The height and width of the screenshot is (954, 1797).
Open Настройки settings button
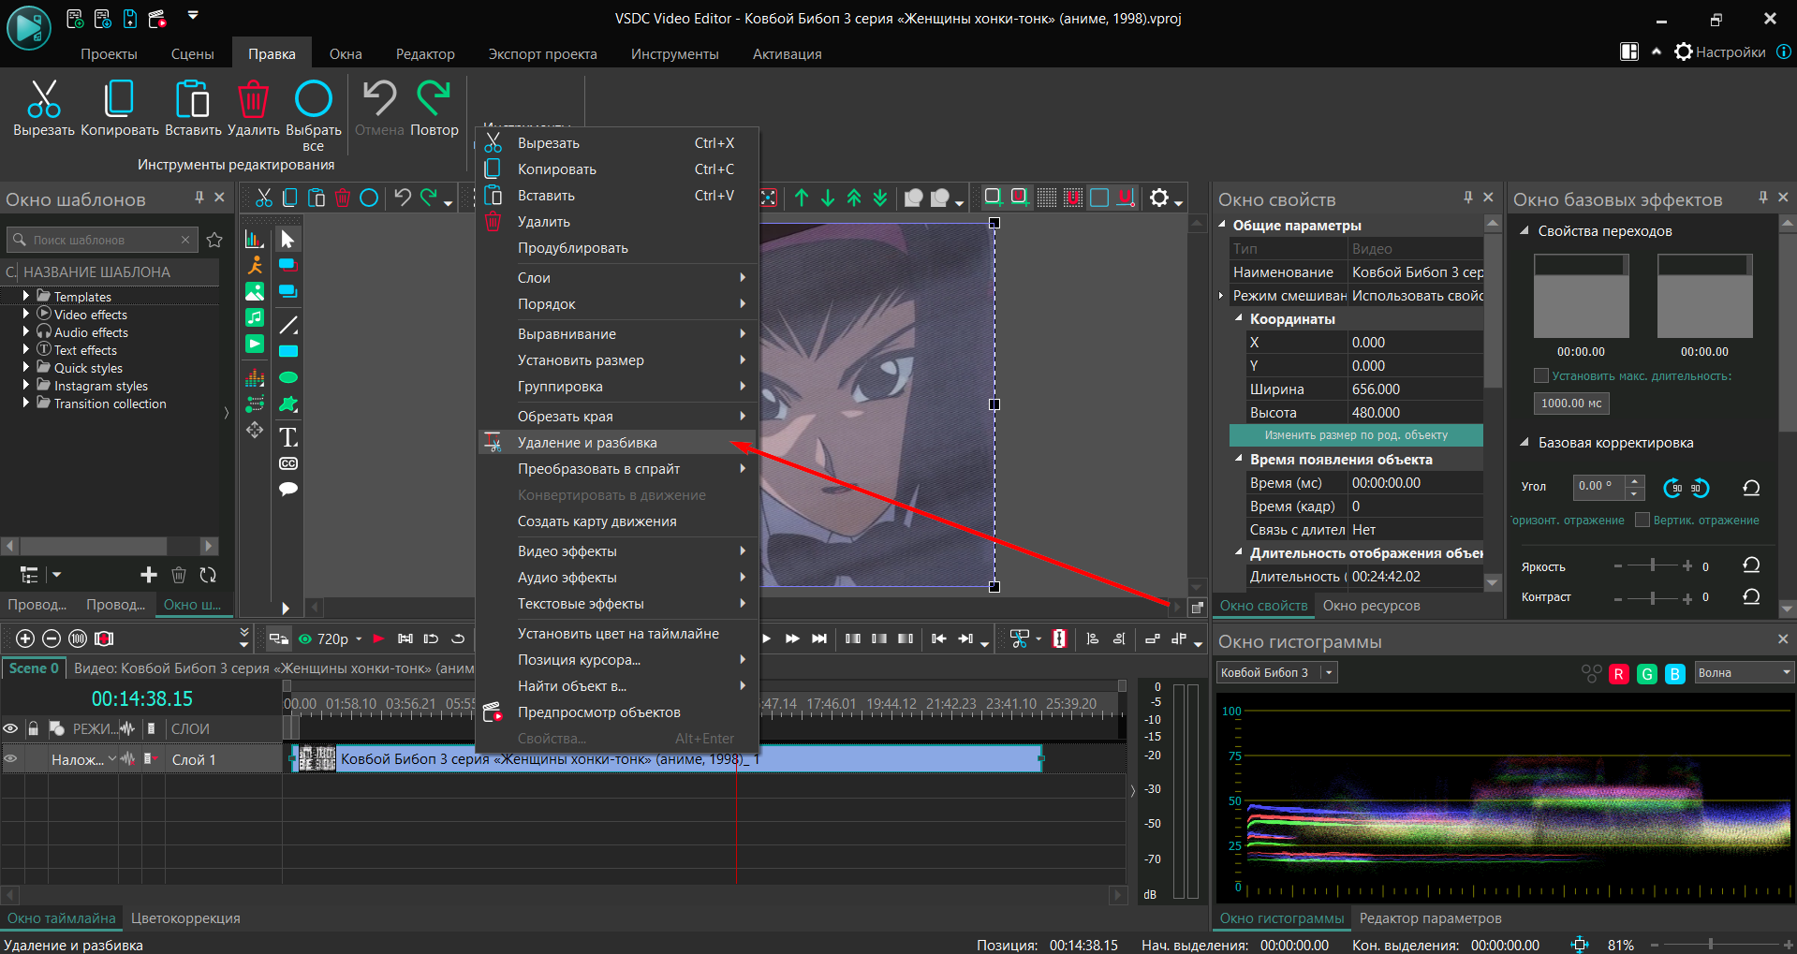click(1719, 52)
